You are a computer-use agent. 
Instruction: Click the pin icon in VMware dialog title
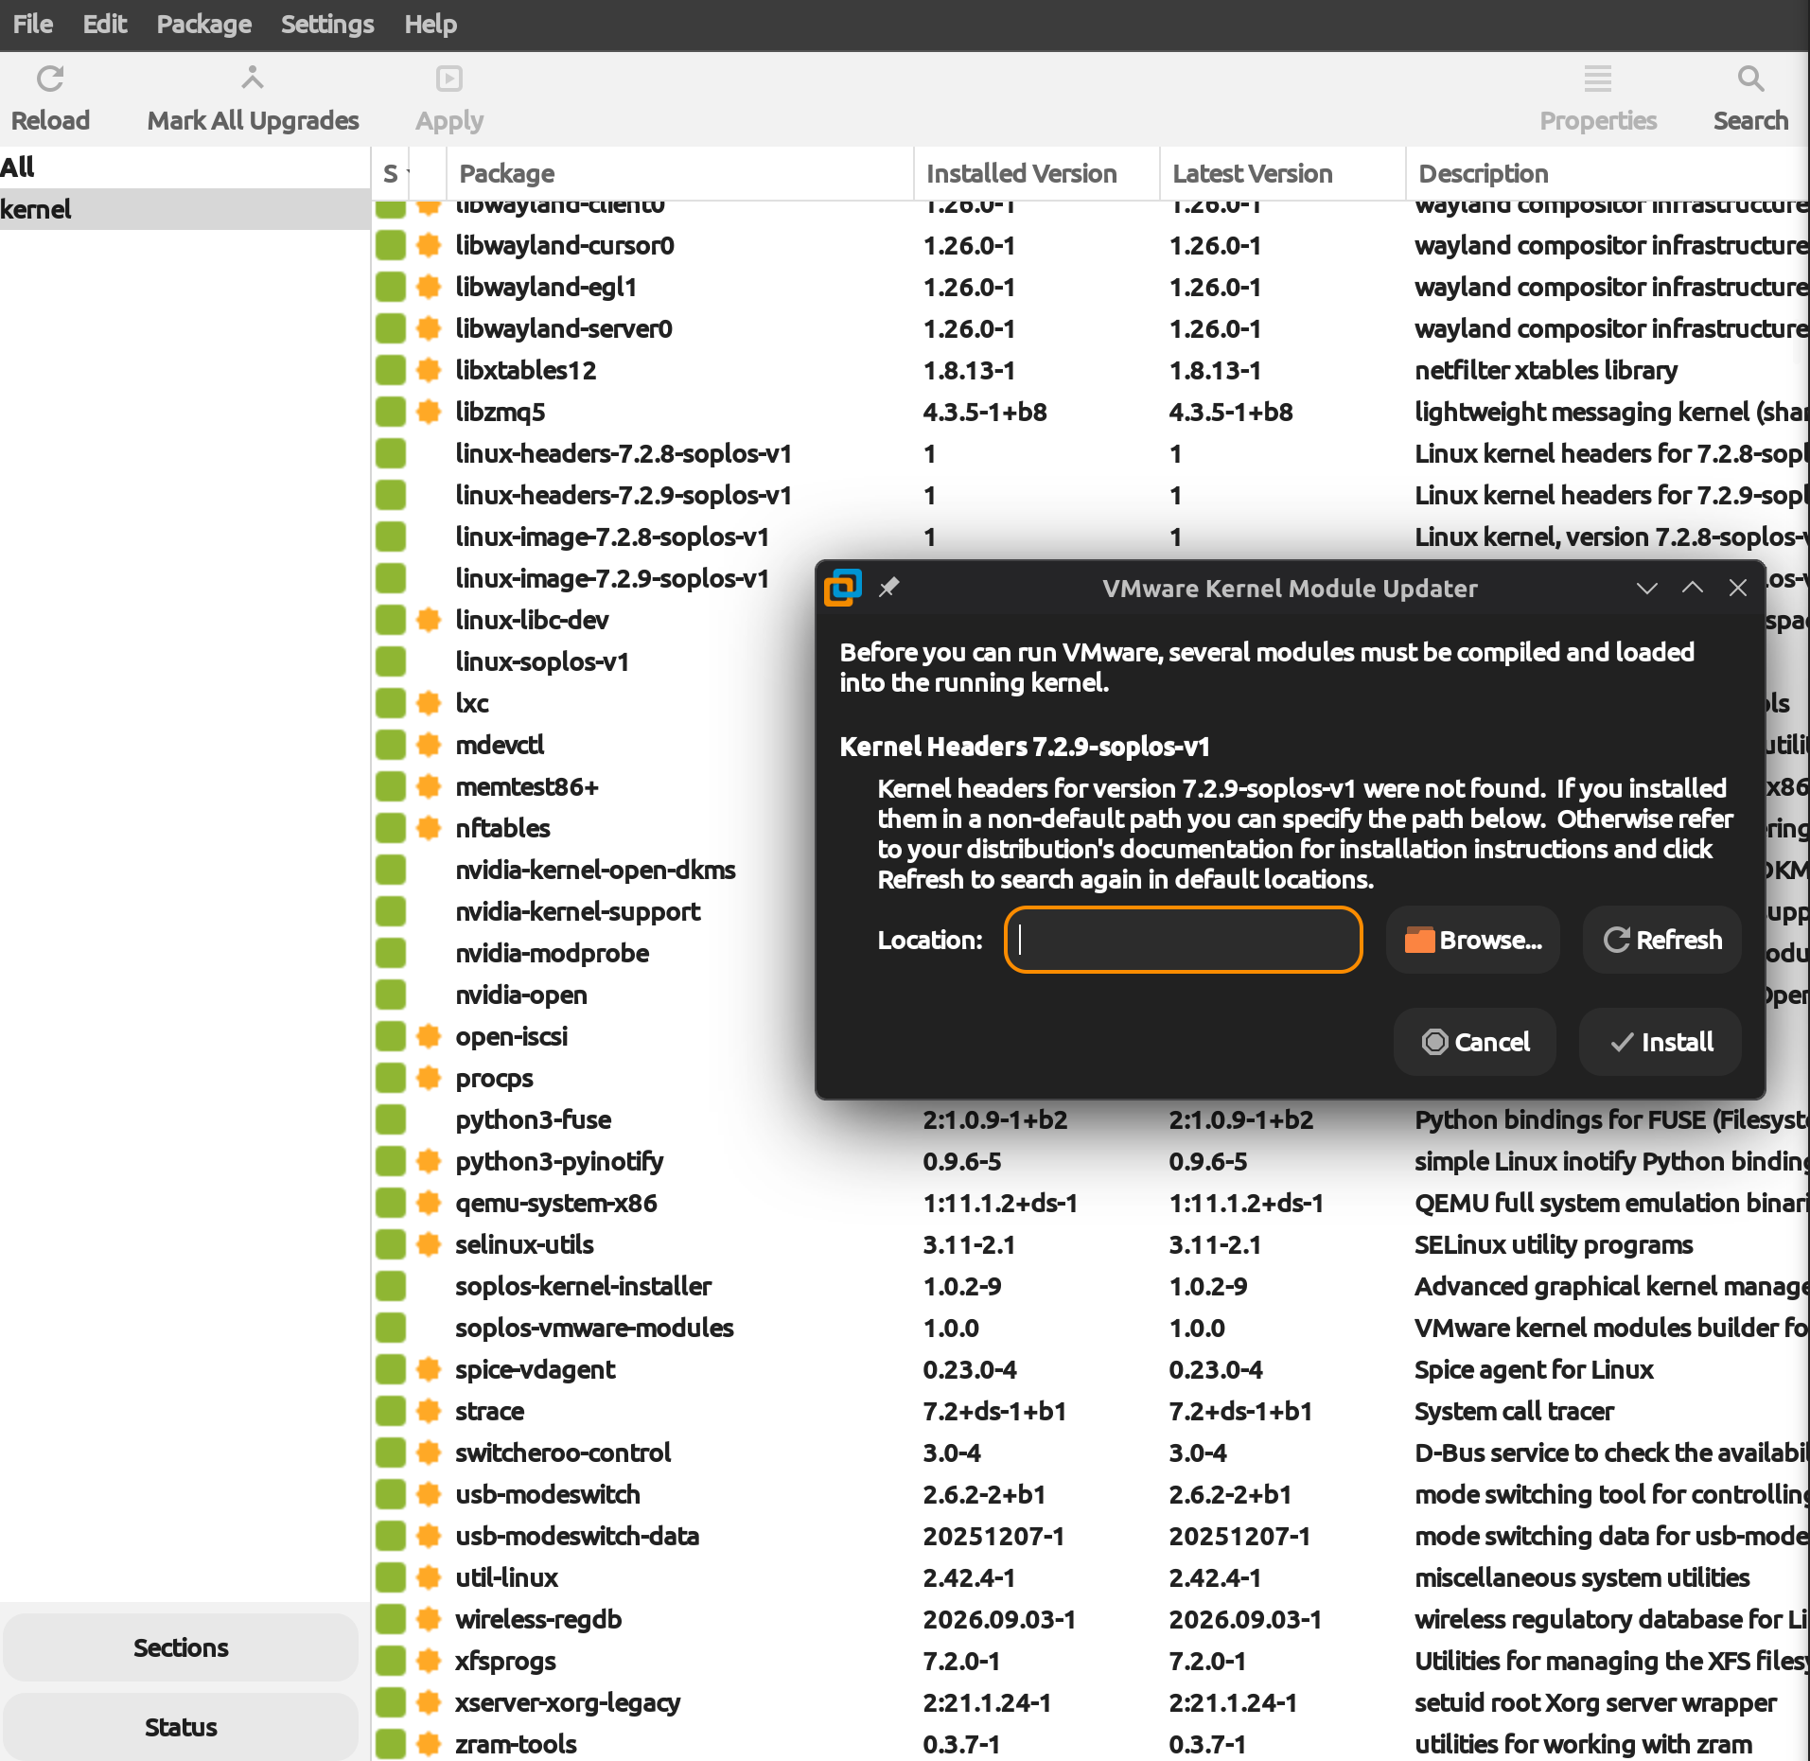click(x=888, y=588)
